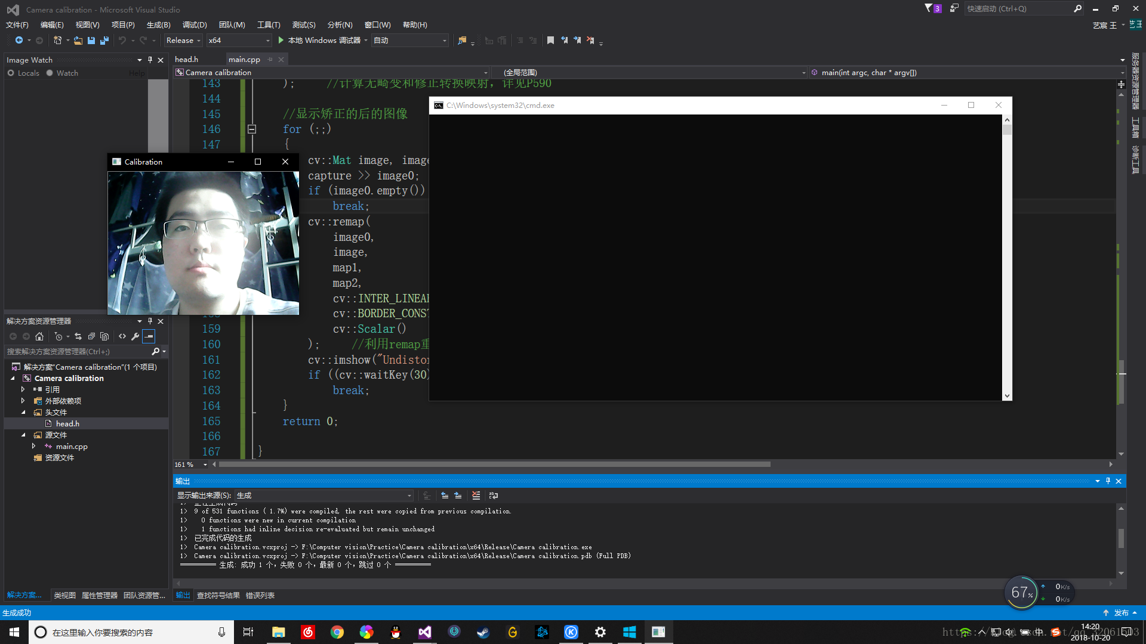The width and height of the screenshot is (1146, 644).
Task: Open the x64 platform dropdown
Action: pos(239,41)
